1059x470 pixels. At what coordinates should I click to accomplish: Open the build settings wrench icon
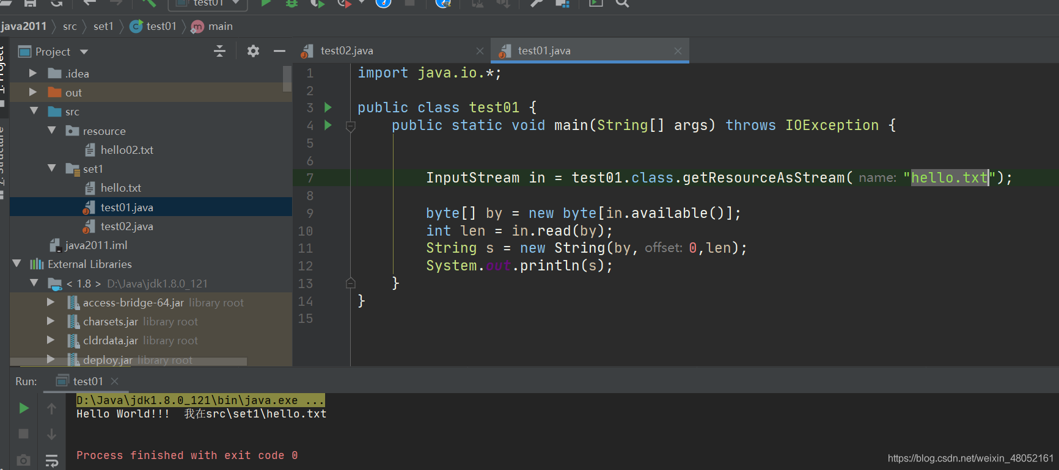pos(536,3)
